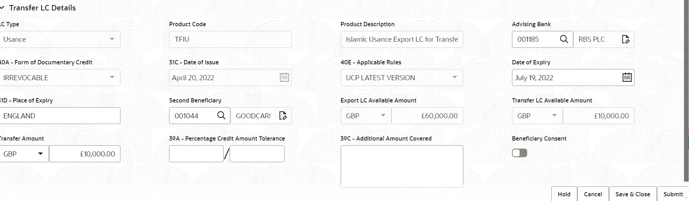Toggle the Beneficiary Consent switch
Viewport: 689px width, 201px height.
point(520,153)
